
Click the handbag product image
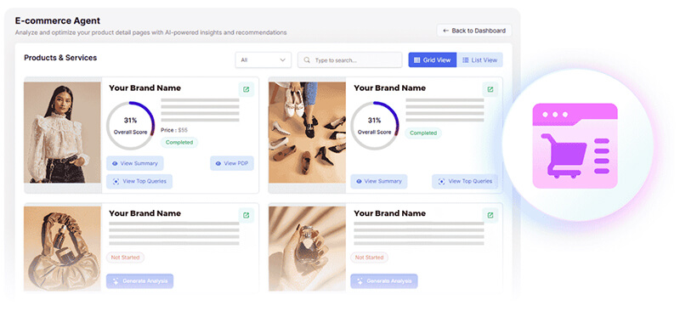click(x=62, y=248)
